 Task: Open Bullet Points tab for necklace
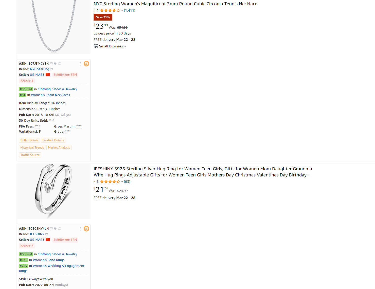tap(29, 140)
